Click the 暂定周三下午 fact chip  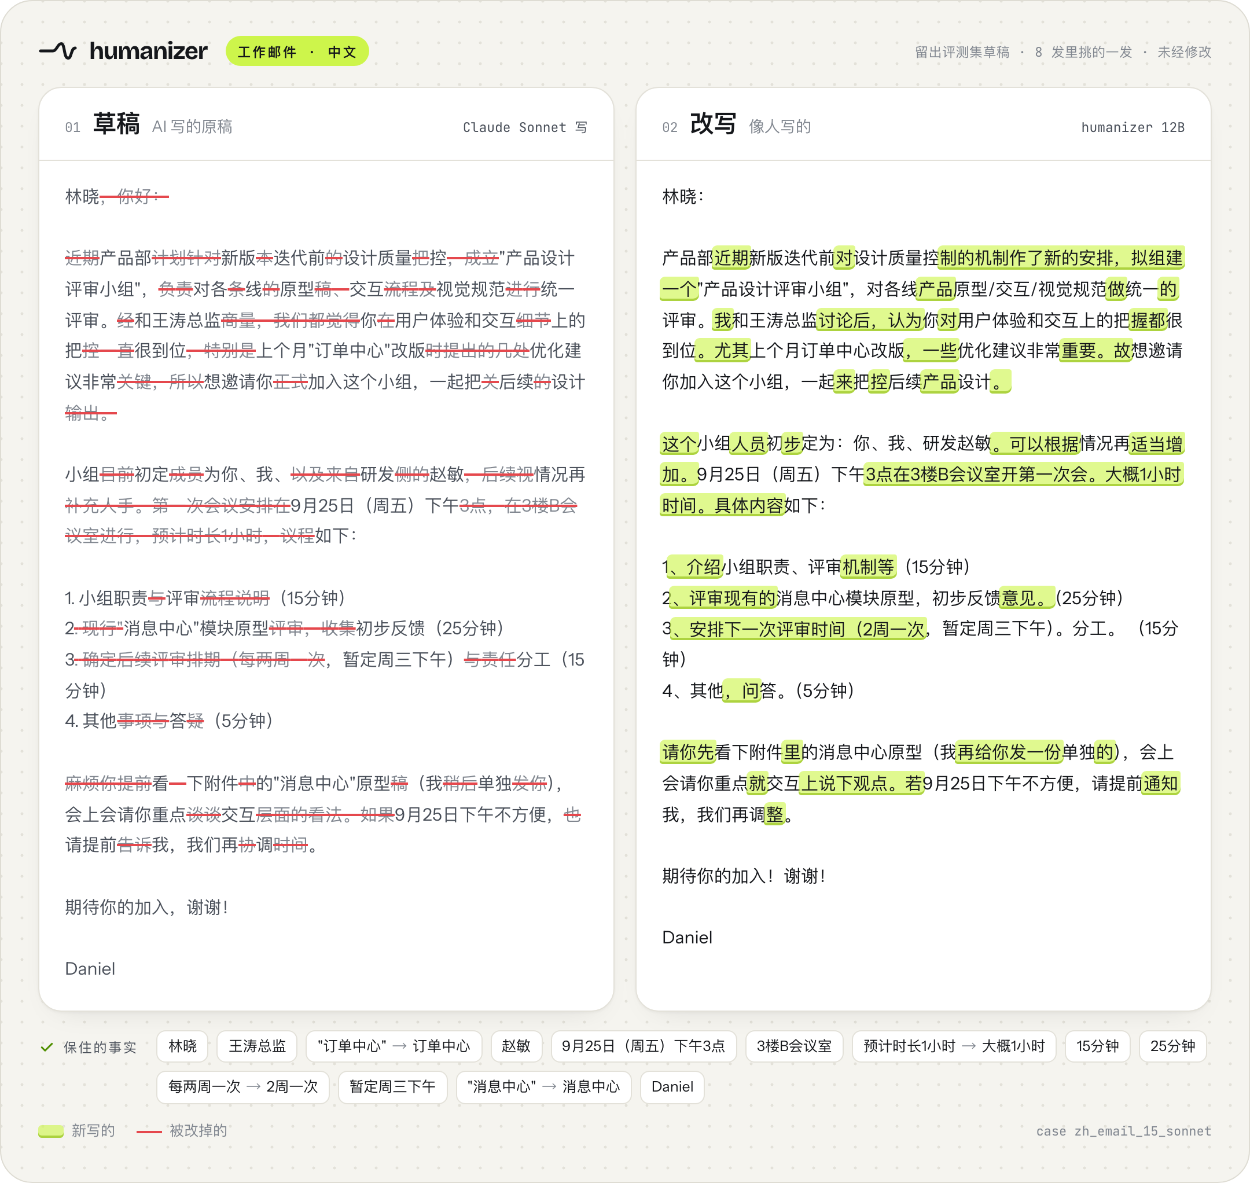(392, 1086)
